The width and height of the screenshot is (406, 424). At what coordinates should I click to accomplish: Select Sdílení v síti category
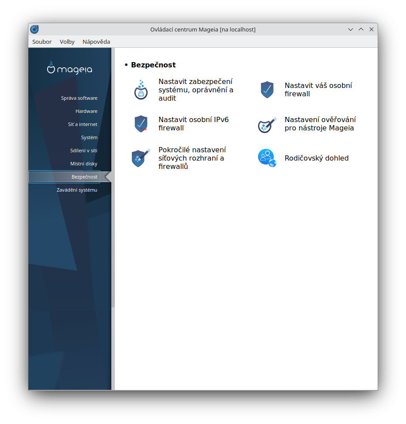click(x=83, y=151)
